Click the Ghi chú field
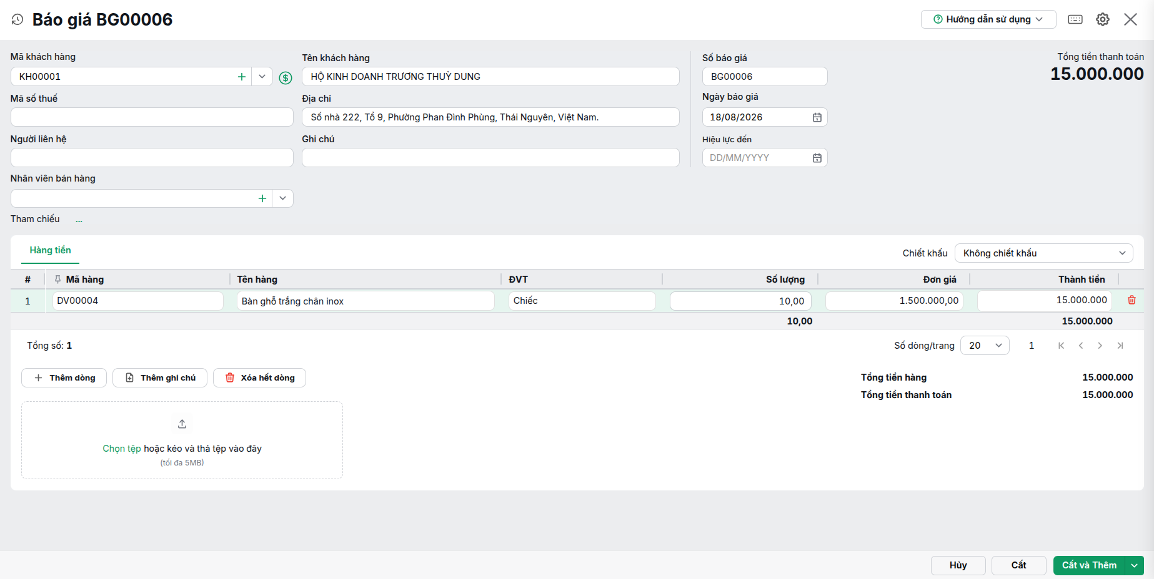 (x=490, y=158)
